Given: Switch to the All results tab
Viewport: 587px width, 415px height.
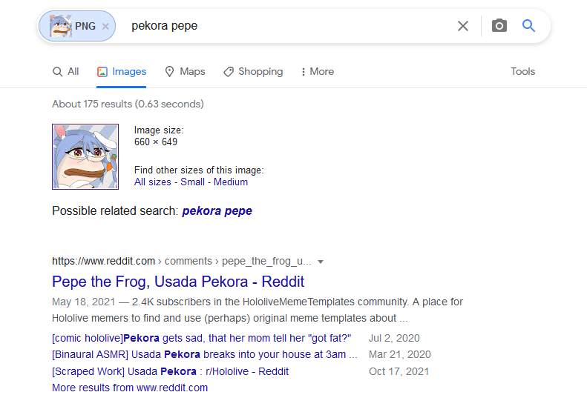Looking at the screenshot, I should tap(66, 72).
